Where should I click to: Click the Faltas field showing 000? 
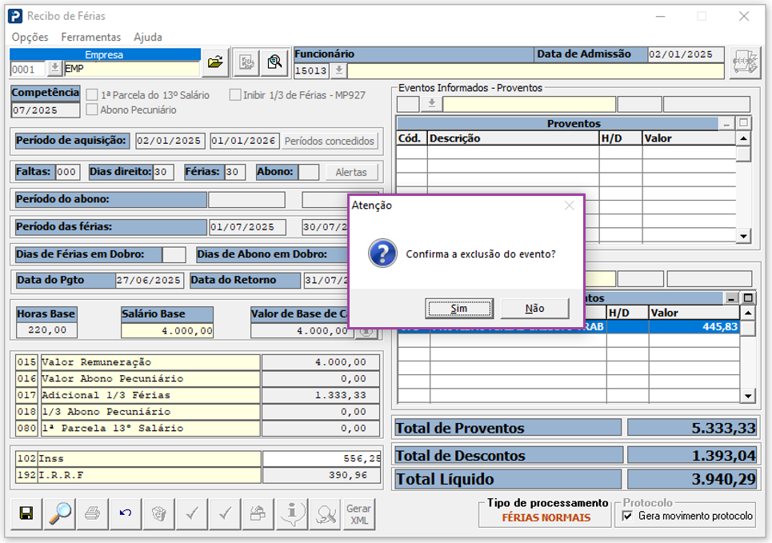[x=66, y=172]
